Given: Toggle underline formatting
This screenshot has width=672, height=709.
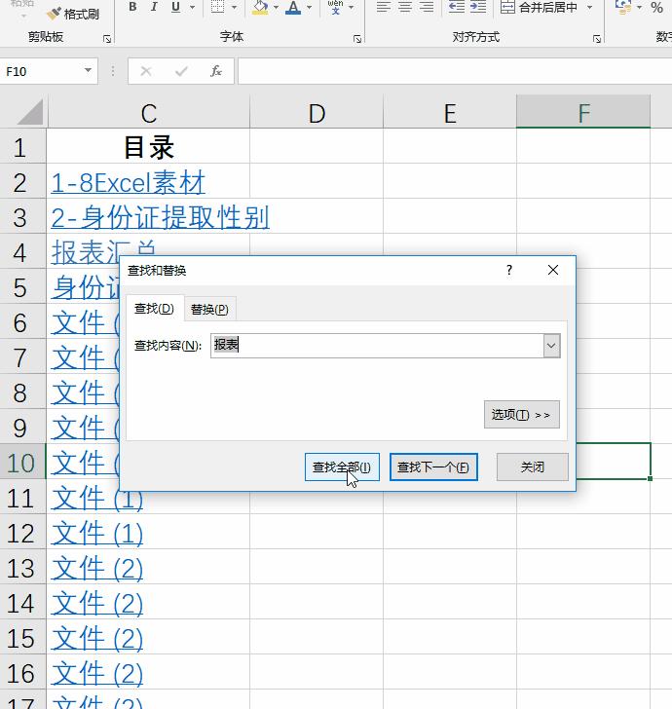Looking at the screenshot, I should [175, 7].
